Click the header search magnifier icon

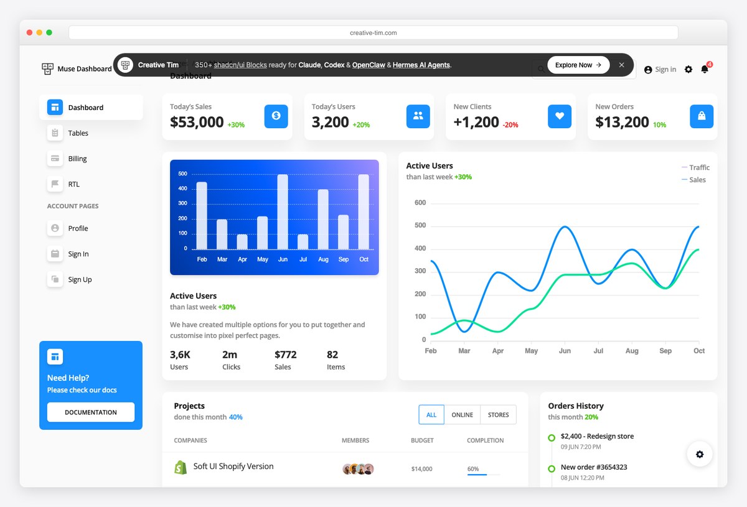click(x=541, y=70)
